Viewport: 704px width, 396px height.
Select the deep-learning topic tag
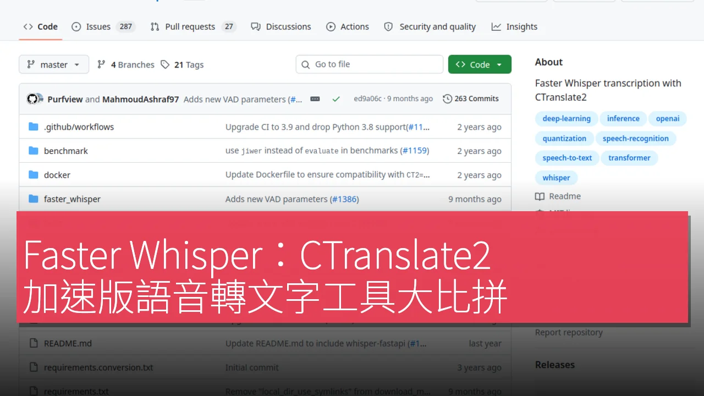click(566, 119)
